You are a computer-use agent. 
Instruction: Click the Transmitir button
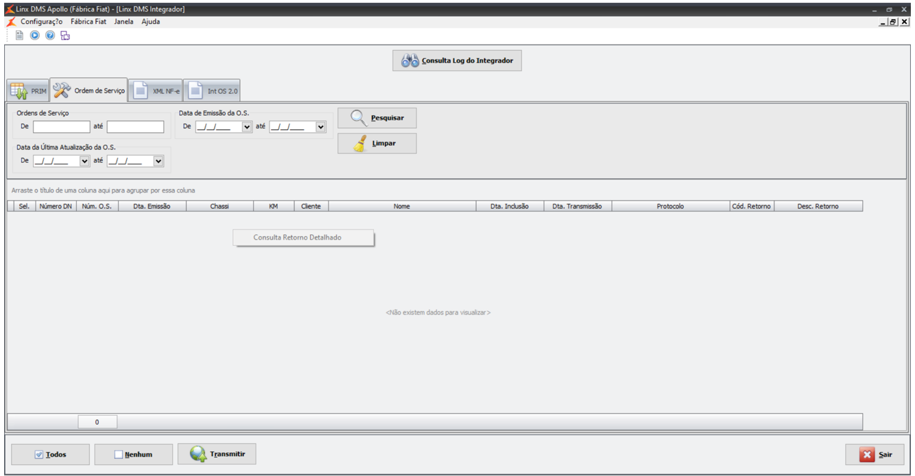click(x=217, y=454)
